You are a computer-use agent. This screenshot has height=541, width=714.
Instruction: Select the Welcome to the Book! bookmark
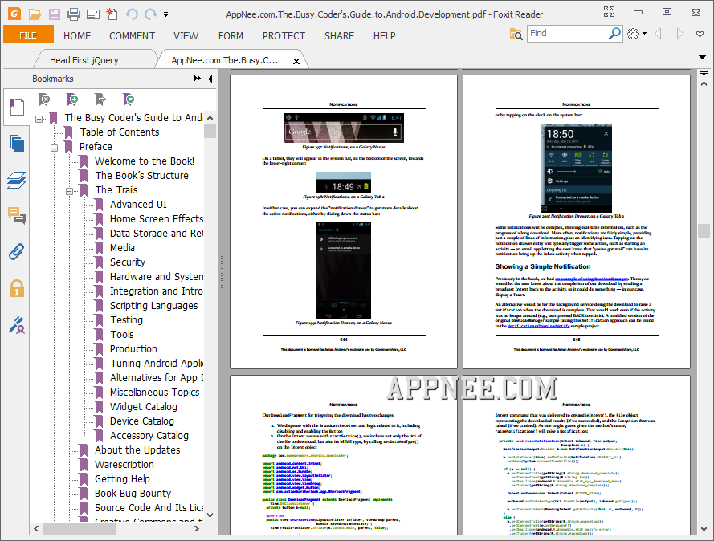point(145,161)
